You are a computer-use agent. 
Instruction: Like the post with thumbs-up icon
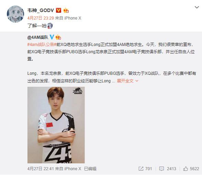tap(186, 168)
